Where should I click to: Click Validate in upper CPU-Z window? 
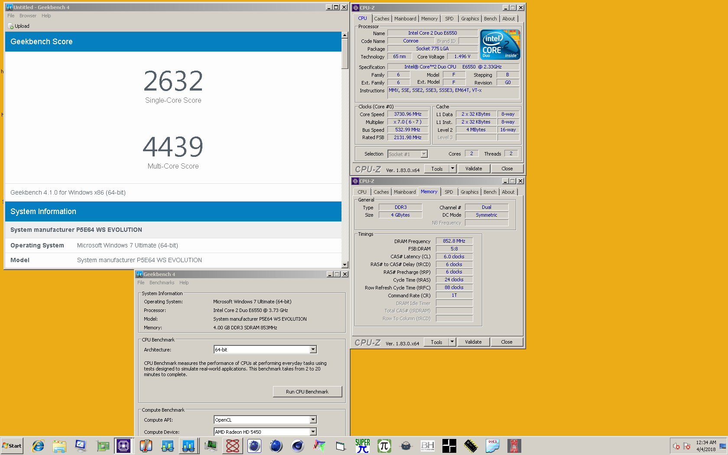coord(474,169)
